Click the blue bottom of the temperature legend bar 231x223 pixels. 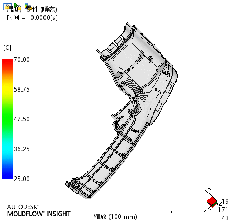tap(7, 174)
